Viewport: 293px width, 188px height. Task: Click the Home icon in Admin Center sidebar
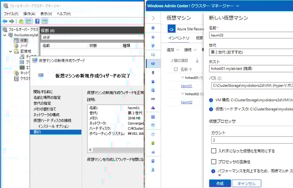click(153, 28)
